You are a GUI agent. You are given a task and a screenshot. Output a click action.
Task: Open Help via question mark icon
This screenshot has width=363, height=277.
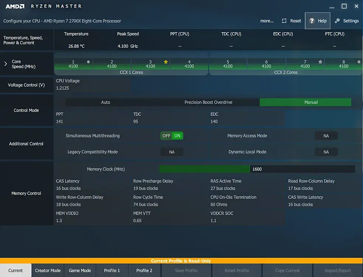click(312, 21)
